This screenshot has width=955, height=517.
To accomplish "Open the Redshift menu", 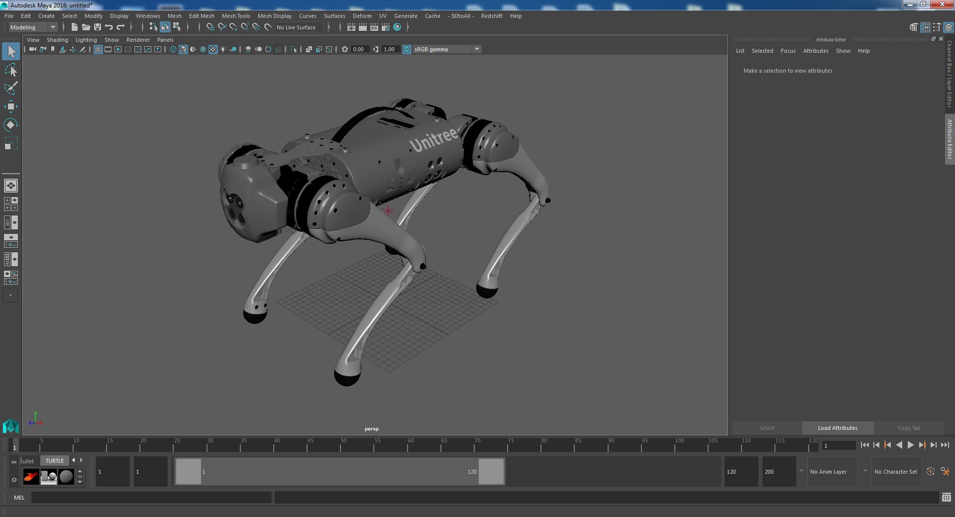I will 492,16.
